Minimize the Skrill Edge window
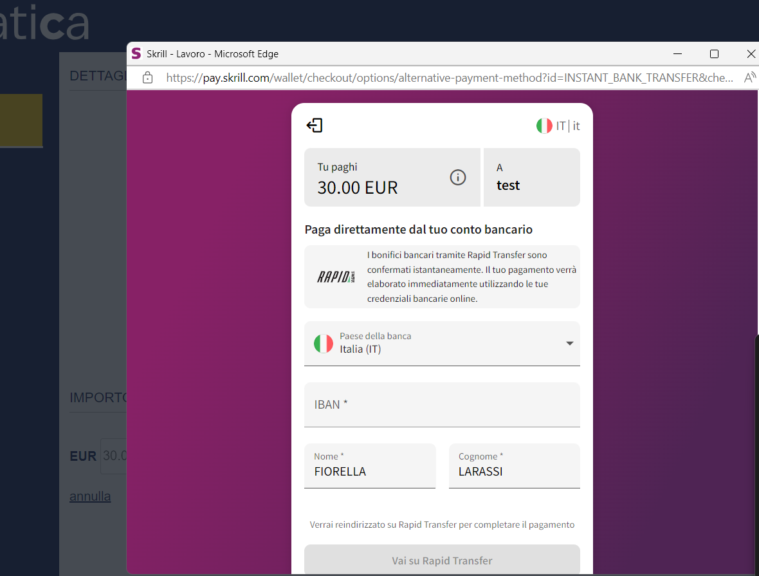This screenshot has width=759, height=576. click(x=677, y=54)
